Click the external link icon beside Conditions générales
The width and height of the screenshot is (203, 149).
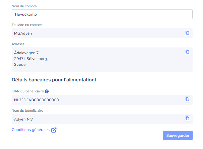pyautogui.click(x=54, y=130)
